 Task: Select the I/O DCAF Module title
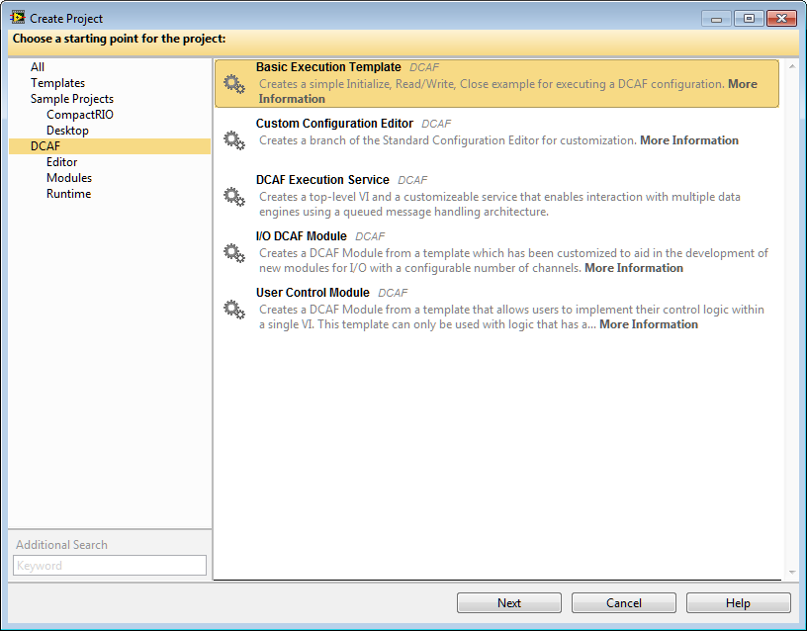(x=302, y=236)
